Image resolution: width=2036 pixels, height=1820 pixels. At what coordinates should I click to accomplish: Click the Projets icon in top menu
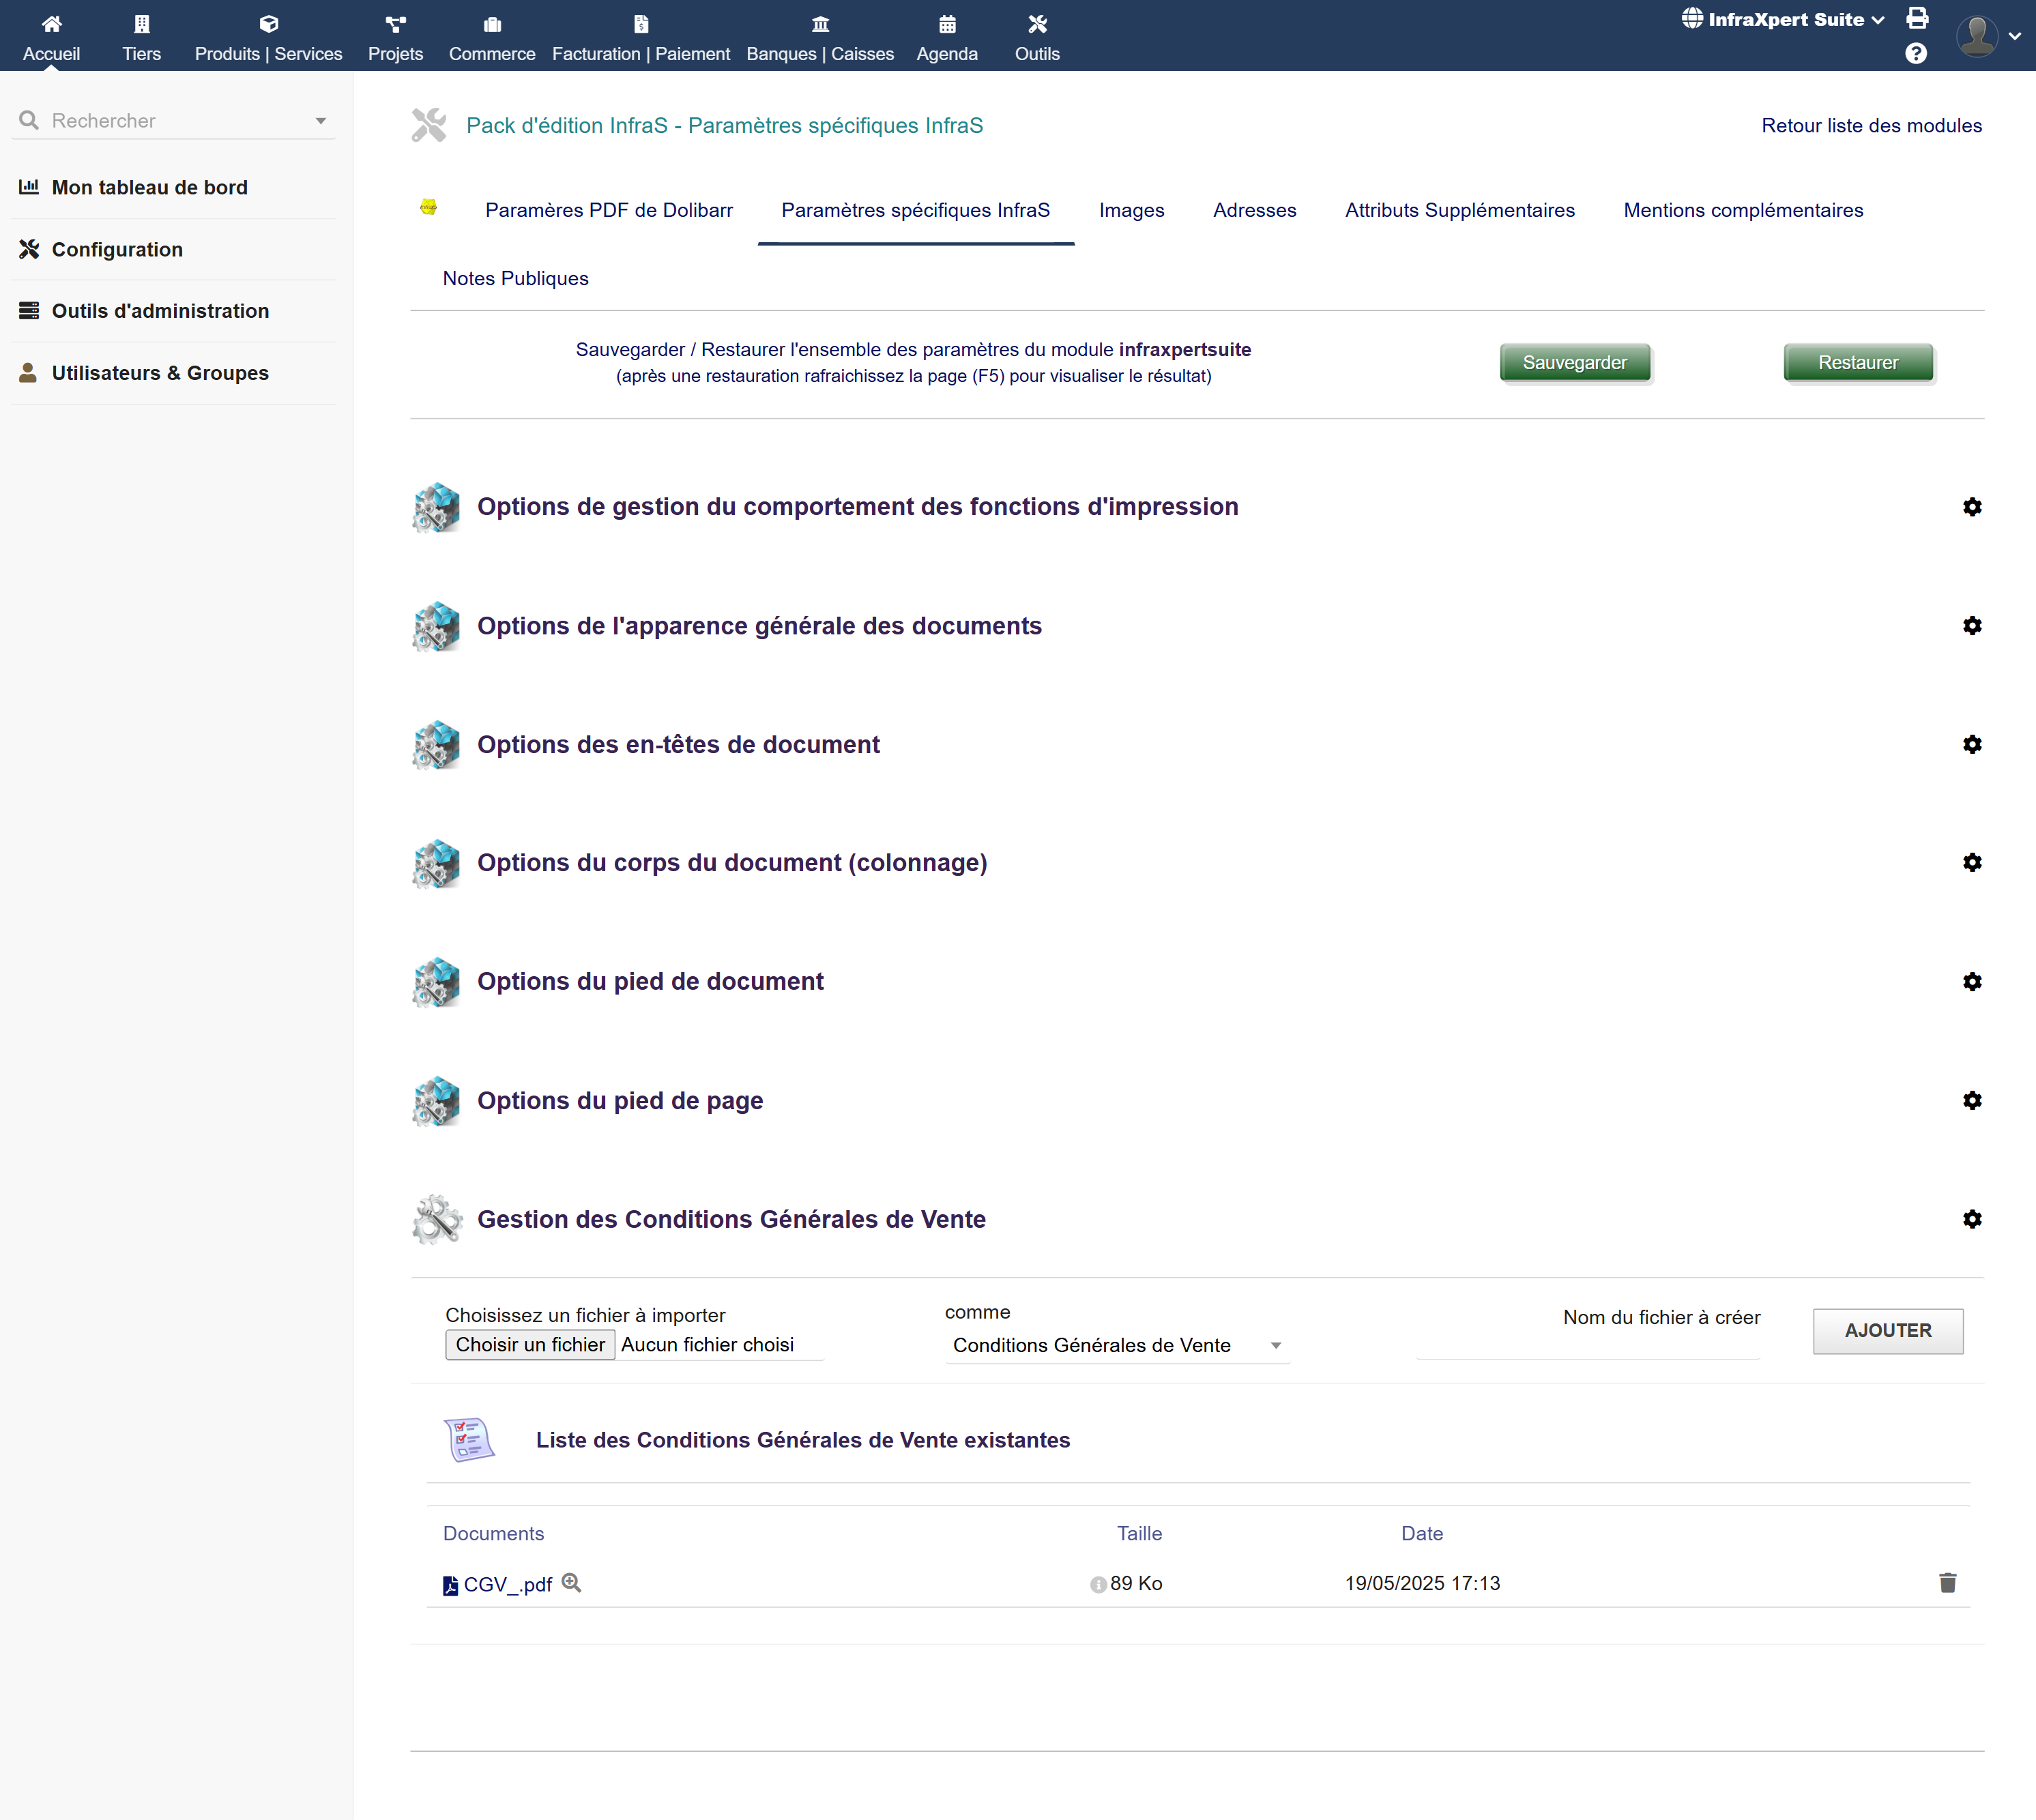(395, 24)
